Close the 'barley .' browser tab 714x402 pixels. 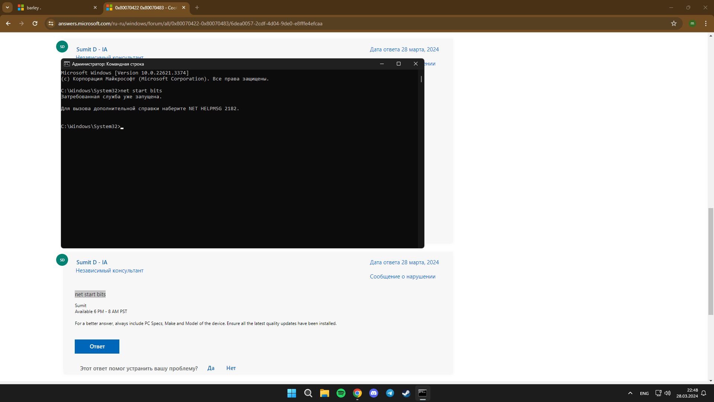[x=95, y=7]
